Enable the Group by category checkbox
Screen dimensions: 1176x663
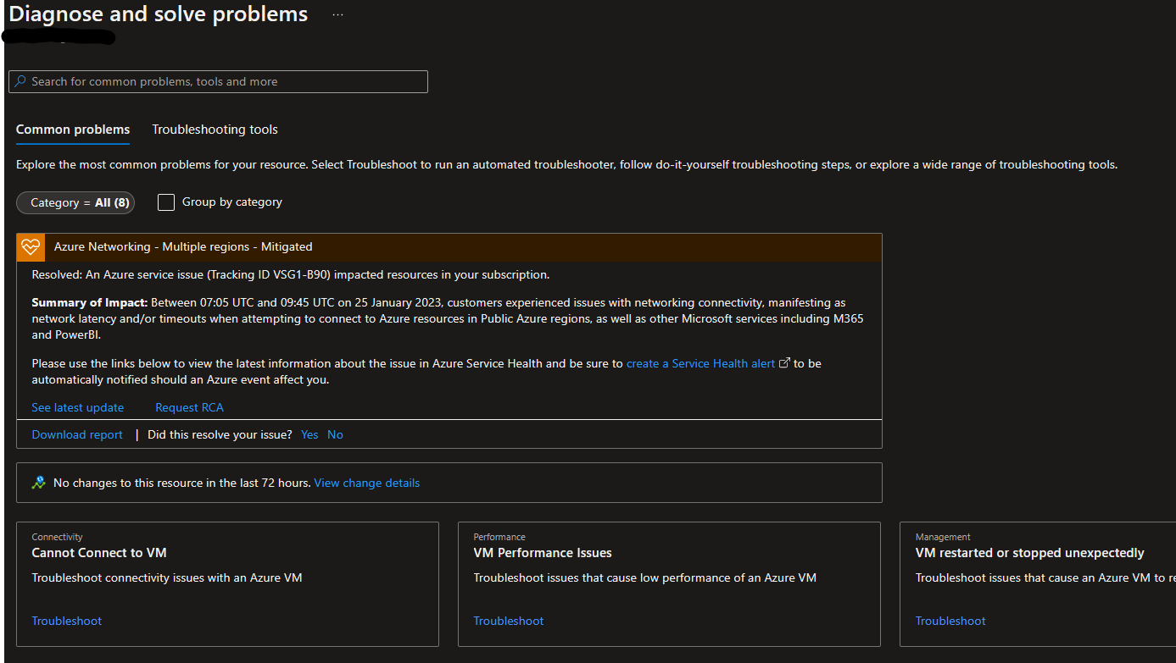point(166,202)
